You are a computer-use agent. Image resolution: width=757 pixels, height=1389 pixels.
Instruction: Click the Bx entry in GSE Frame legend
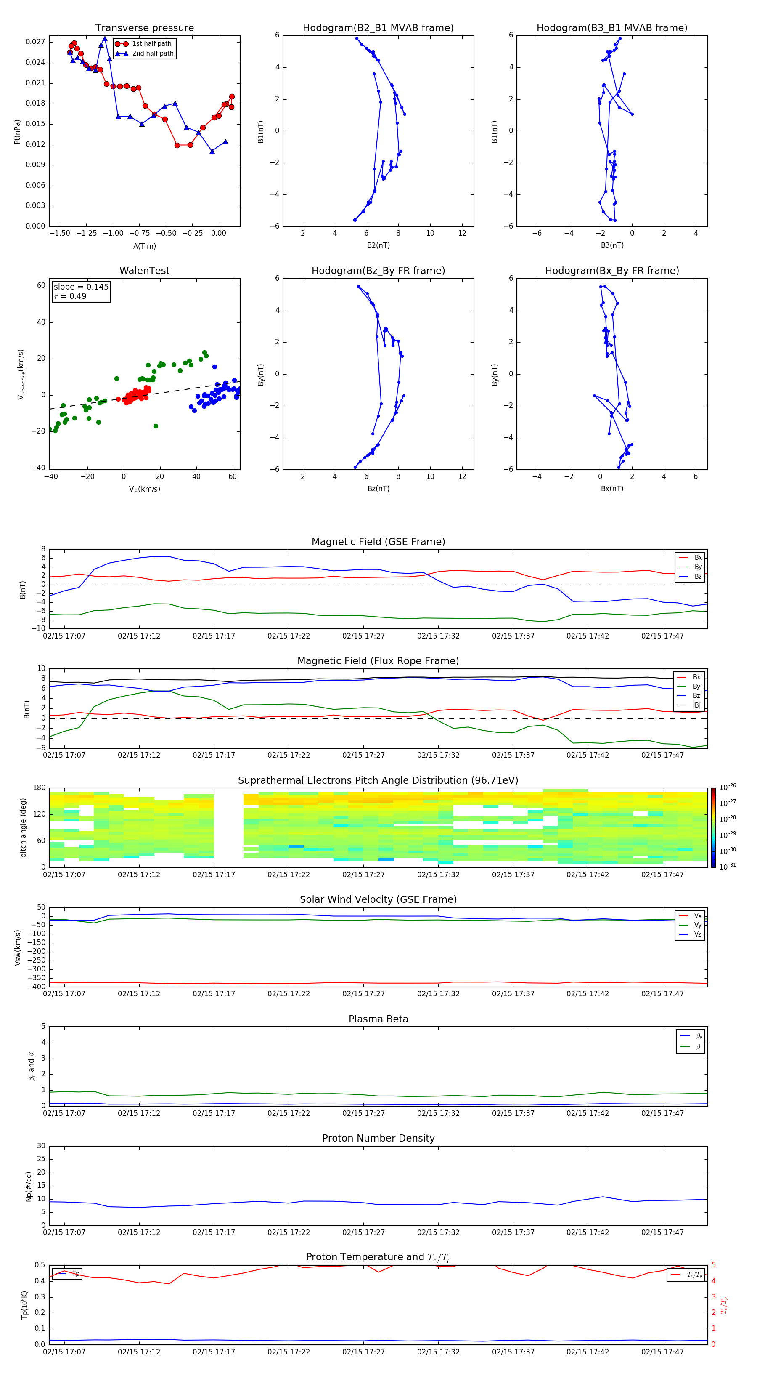click(690, 558)
